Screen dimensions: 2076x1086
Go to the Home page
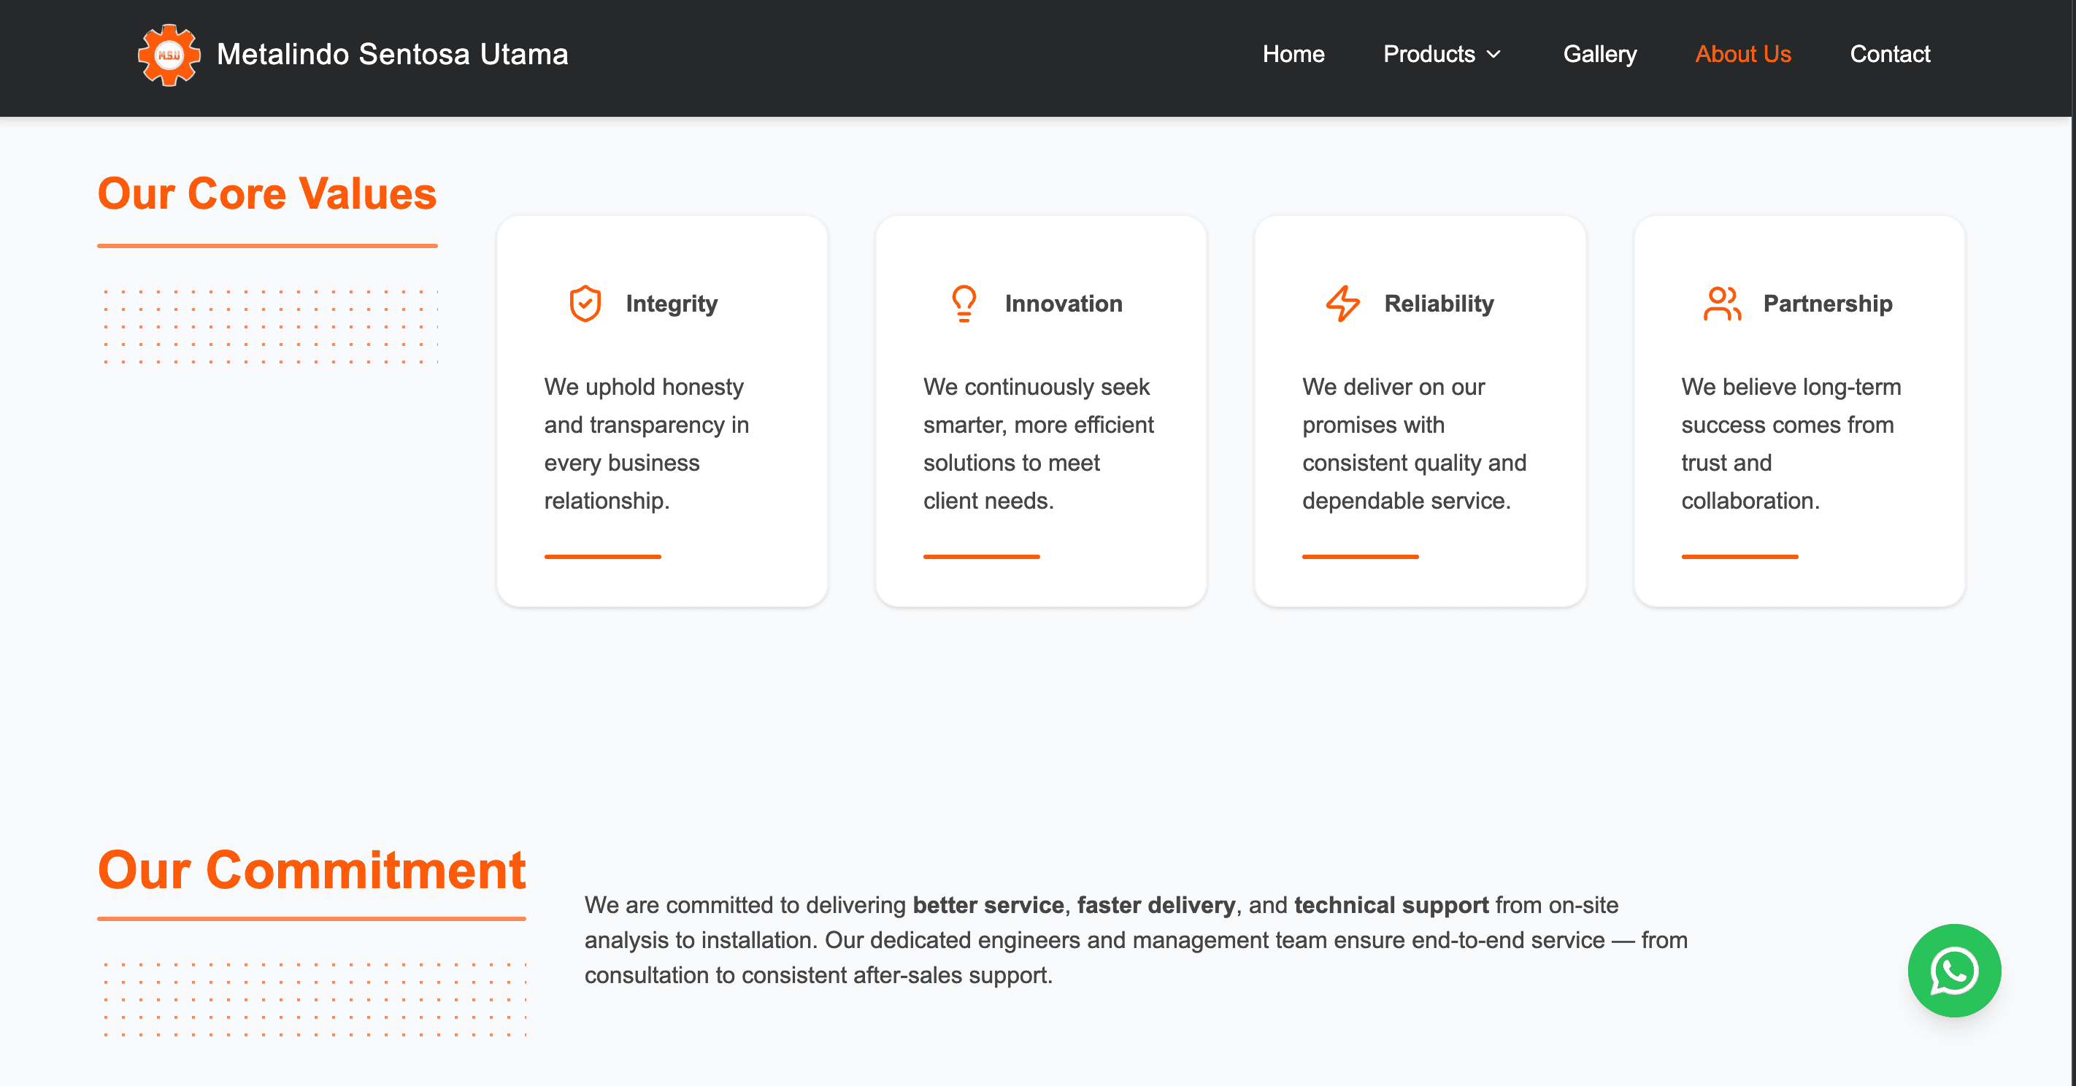(x=1293, y=55)
